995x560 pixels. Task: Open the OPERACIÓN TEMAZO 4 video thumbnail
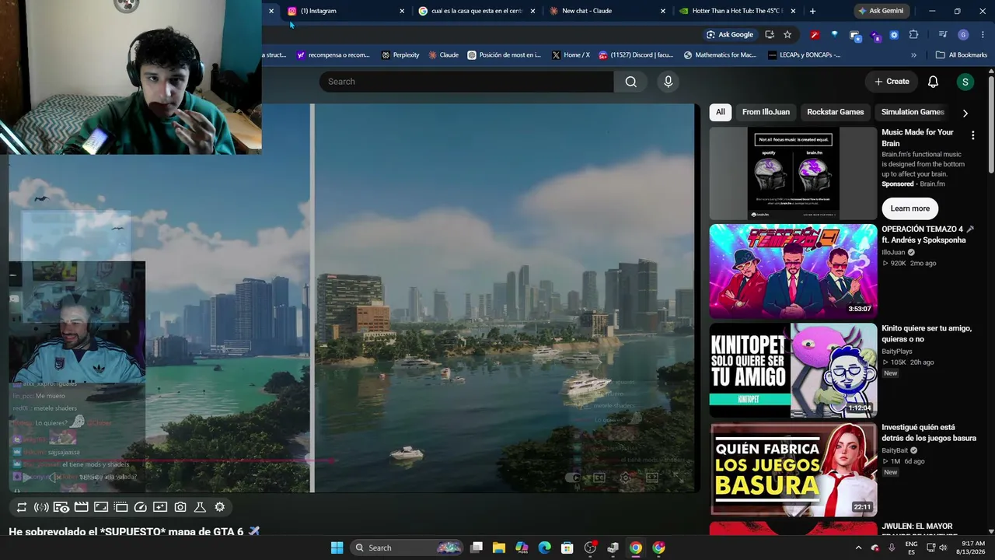pyautogui.click(x=793, y=271)
